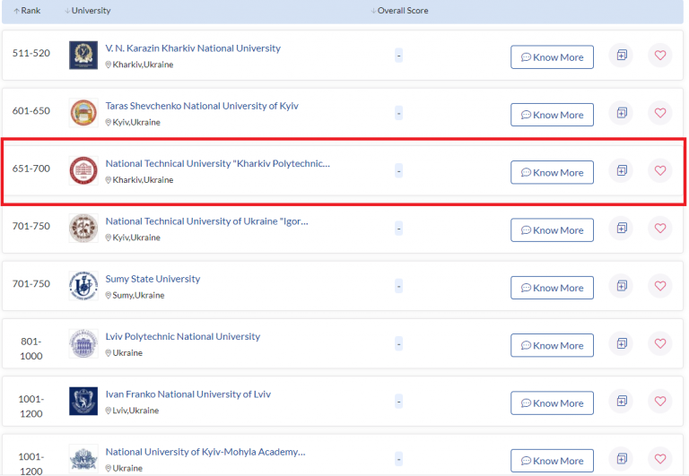Image resolution: width=689 pixels, height=476 pixels.
Task: Sort table by Overall Score header
Action: point(399,11)
